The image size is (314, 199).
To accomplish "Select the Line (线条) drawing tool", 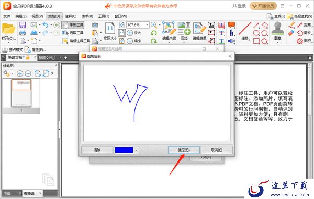I will [x=245, y=29].
